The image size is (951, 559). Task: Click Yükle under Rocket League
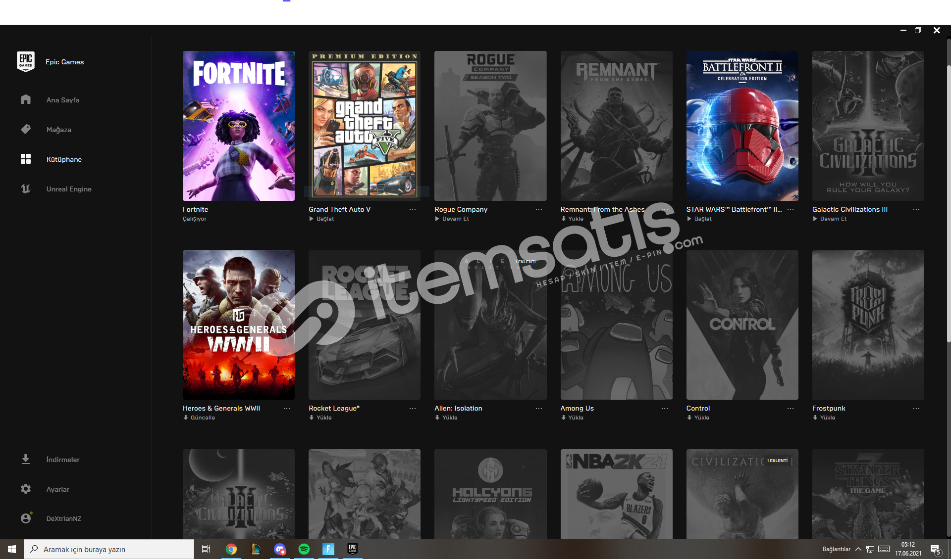(320, 418)
